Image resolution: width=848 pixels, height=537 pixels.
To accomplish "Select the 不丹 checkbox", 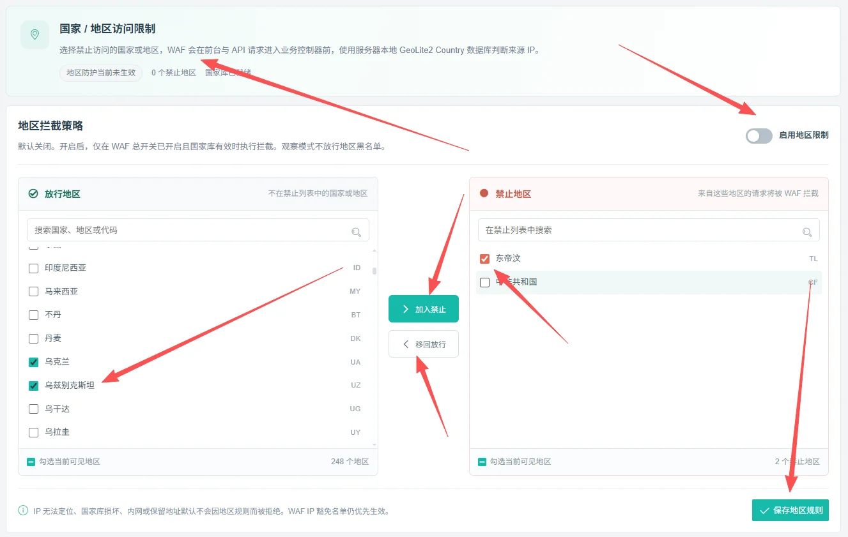I will (x=34, y=315).
